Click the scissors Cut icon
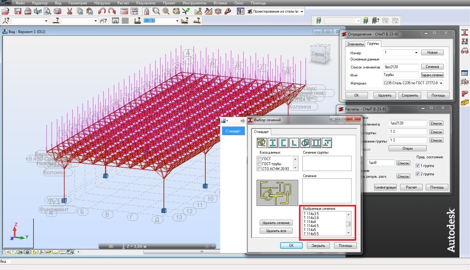The width and height of the screenshot is (470, 270). tap(70, 11)
